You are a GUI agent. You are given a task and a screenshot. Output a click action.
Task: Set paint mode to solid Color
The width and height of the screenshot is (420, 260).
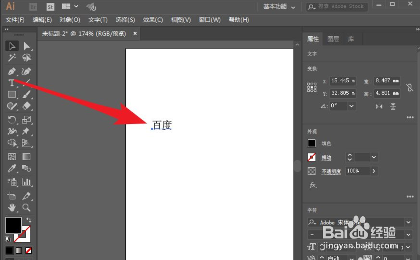pos(9,250)
